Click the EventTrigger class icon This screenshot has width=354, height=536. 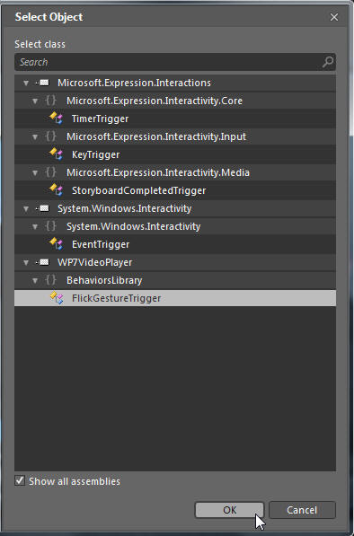point(57,243)
